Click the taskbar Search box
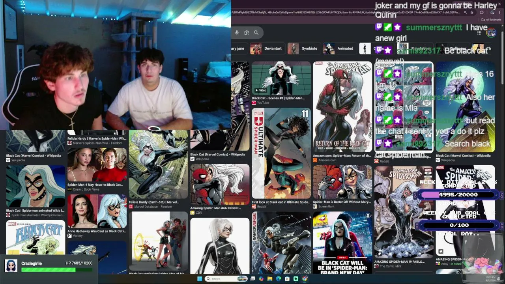The width and height of the screenshot is (505, 284). point(226,279)
